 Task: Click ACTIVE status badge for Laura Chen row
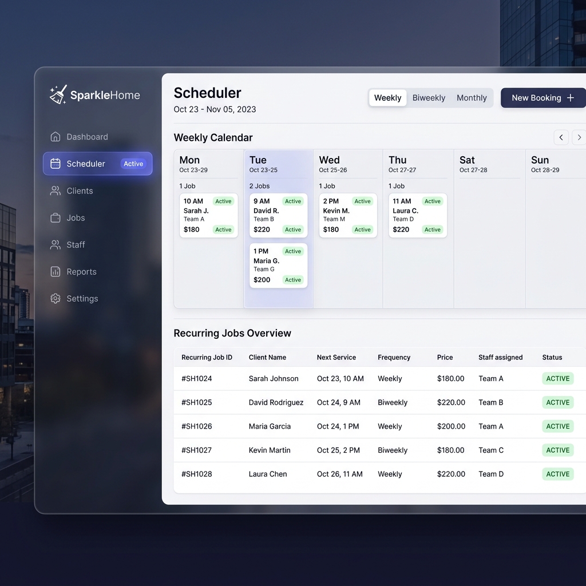[x=557, y=474]
